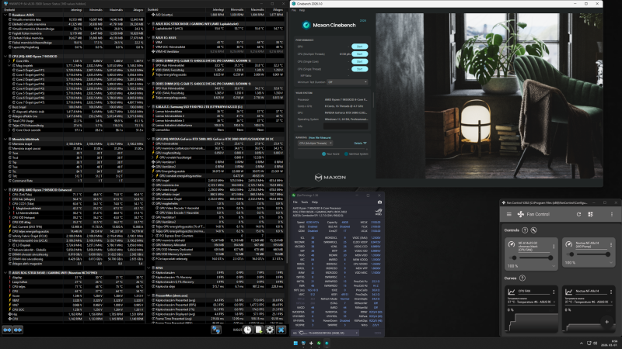This screenshot has width=622, height=349.
Task: Open Help menu in ZenTimings
Action: (x=315, y=202)
